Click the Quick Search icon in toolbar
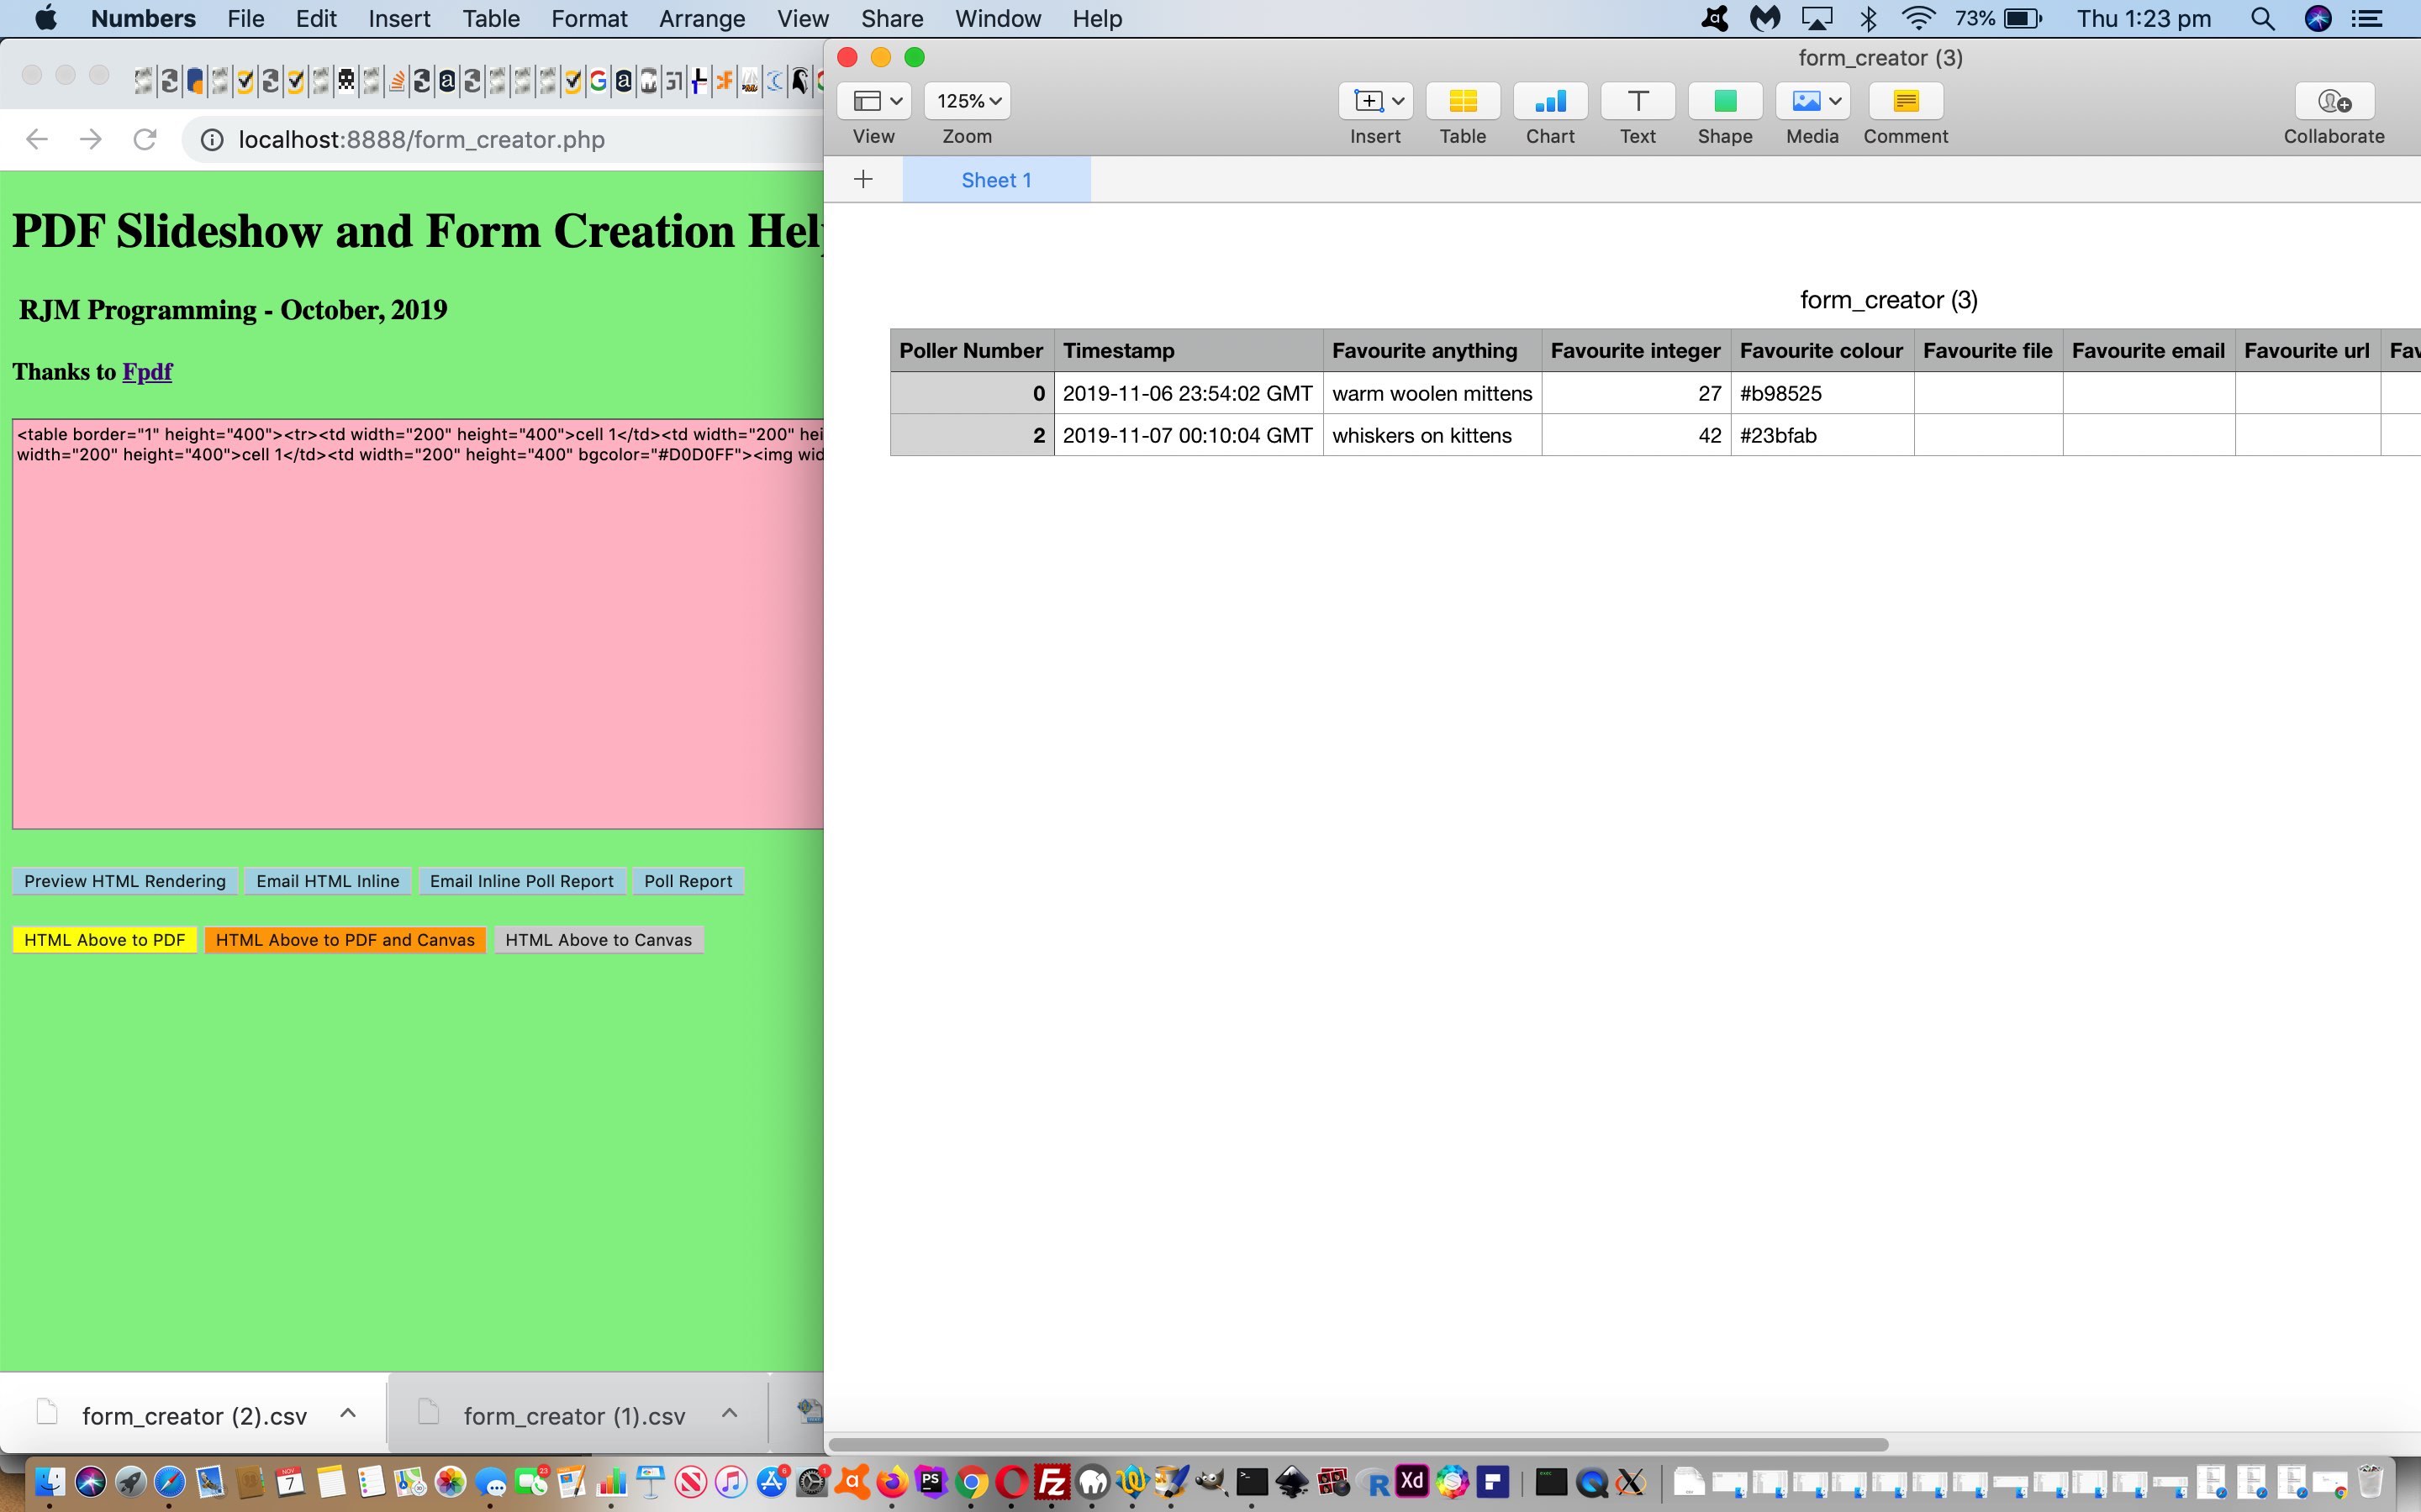The image size is (2421, 1512). (2262, 18)
